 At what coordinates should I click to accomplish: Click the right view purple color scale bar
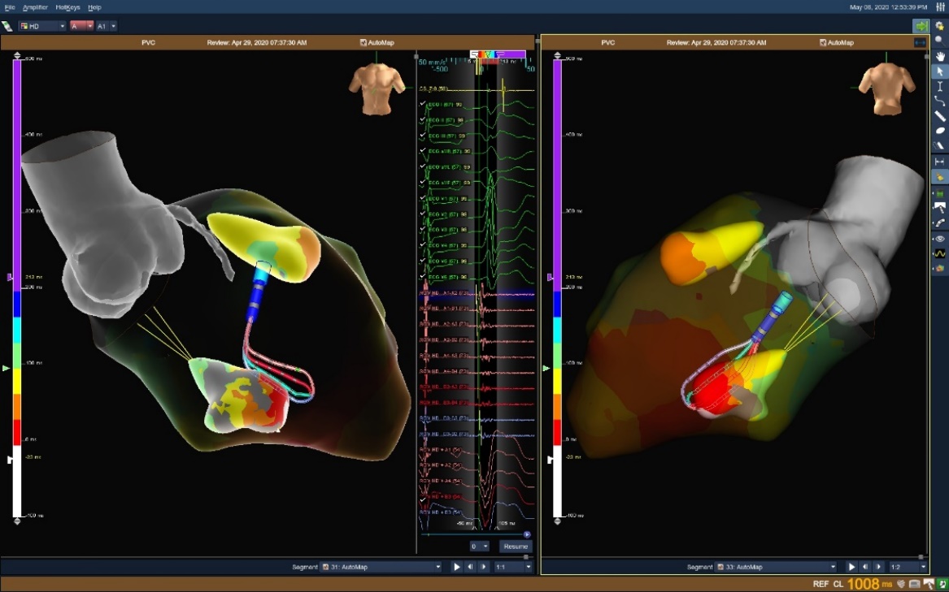tap(557, 175)
